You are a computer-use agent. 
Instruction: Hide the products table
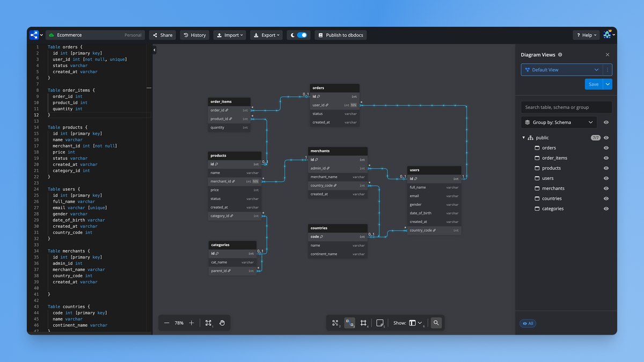[x=606, y=168]
